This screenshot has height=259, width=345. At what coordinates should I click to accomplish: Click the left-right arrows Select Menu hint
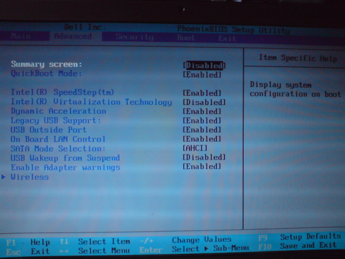tap(95, 251)
